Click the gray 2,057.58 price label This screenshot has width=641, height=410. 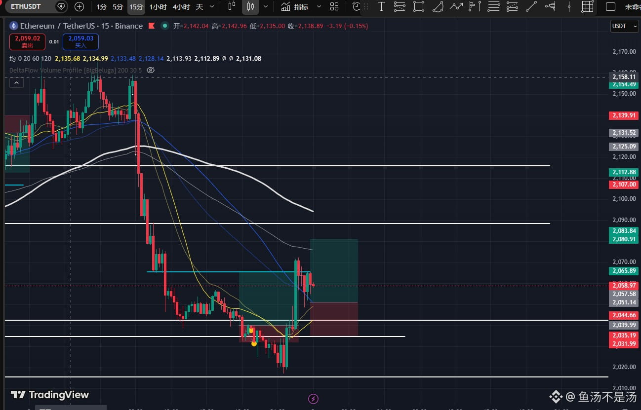624,294
